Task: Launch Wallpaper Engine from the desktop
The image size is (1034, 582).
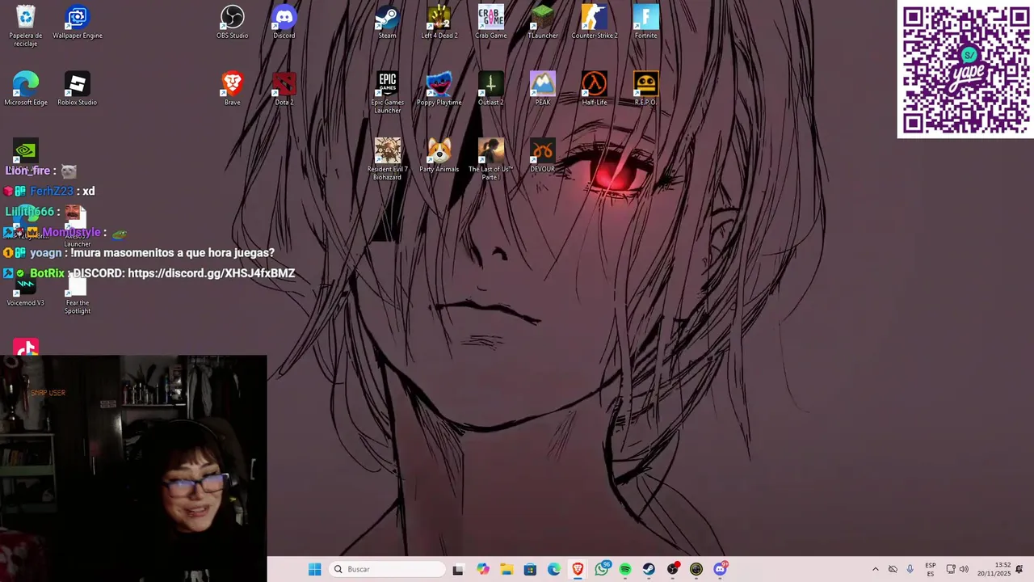Action: [78, 23]
